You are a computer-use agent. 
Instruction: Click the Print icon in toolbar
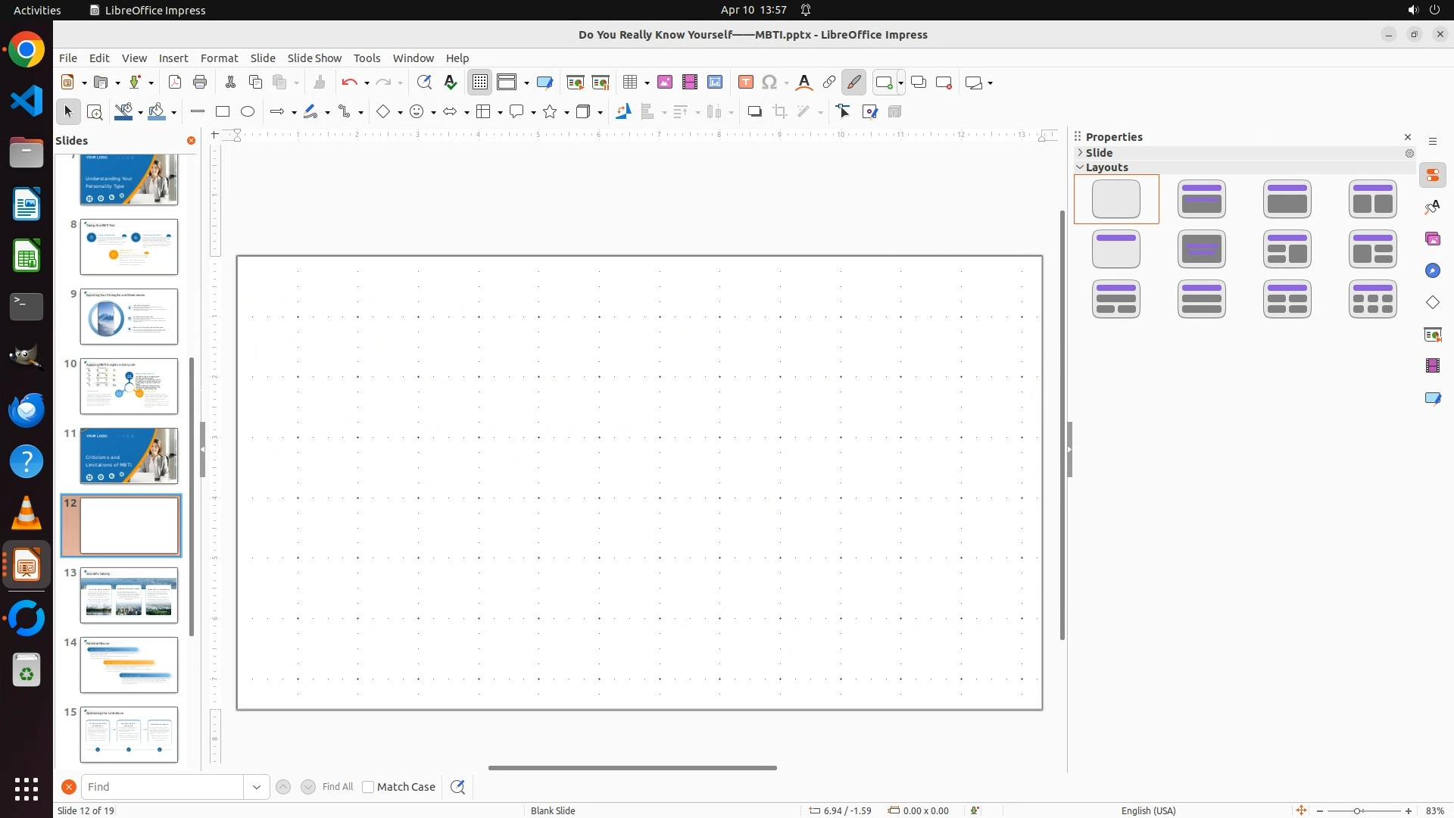coord(200,83)
